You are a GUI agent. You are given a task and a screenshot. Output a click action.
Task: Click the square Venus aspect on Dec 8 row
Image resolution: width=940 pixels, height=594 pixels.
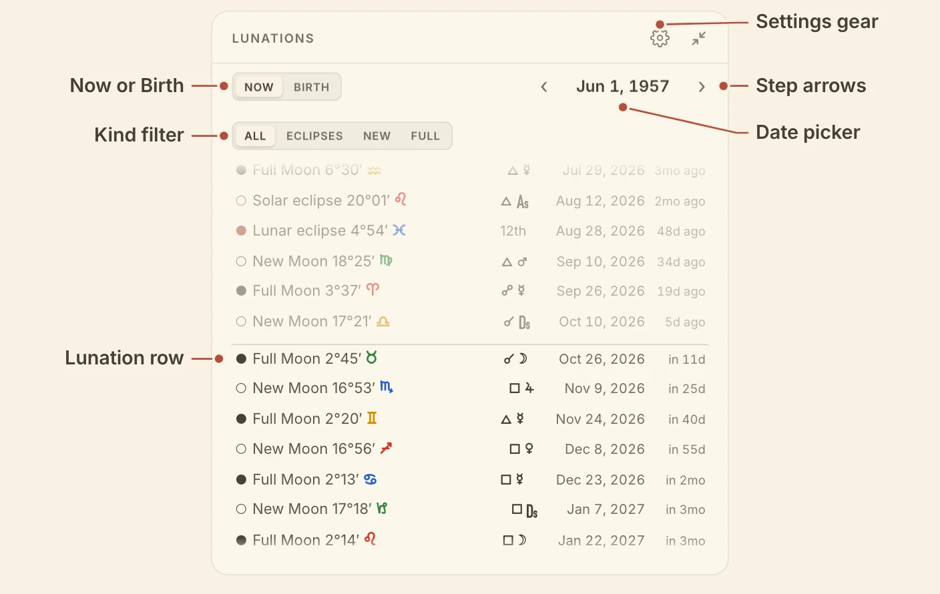point(521,449)
